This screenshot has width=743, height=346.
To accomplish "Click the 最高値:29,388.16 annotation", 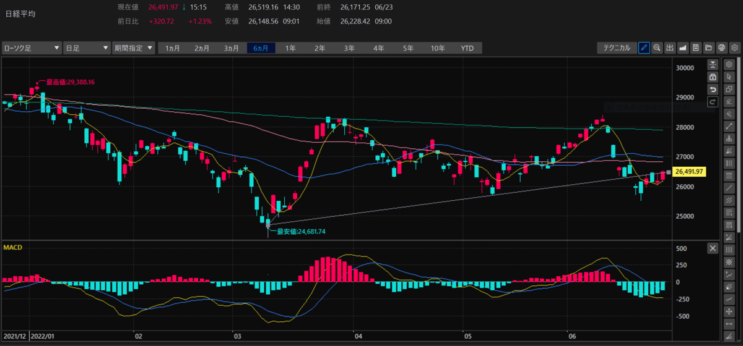I will [x=70, y=82].
